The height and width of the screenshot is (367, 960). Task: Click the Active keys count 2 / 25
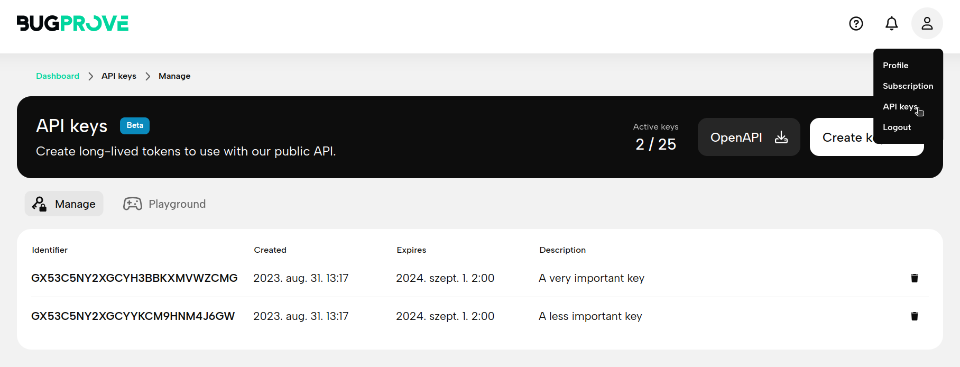tap(656, 144)
